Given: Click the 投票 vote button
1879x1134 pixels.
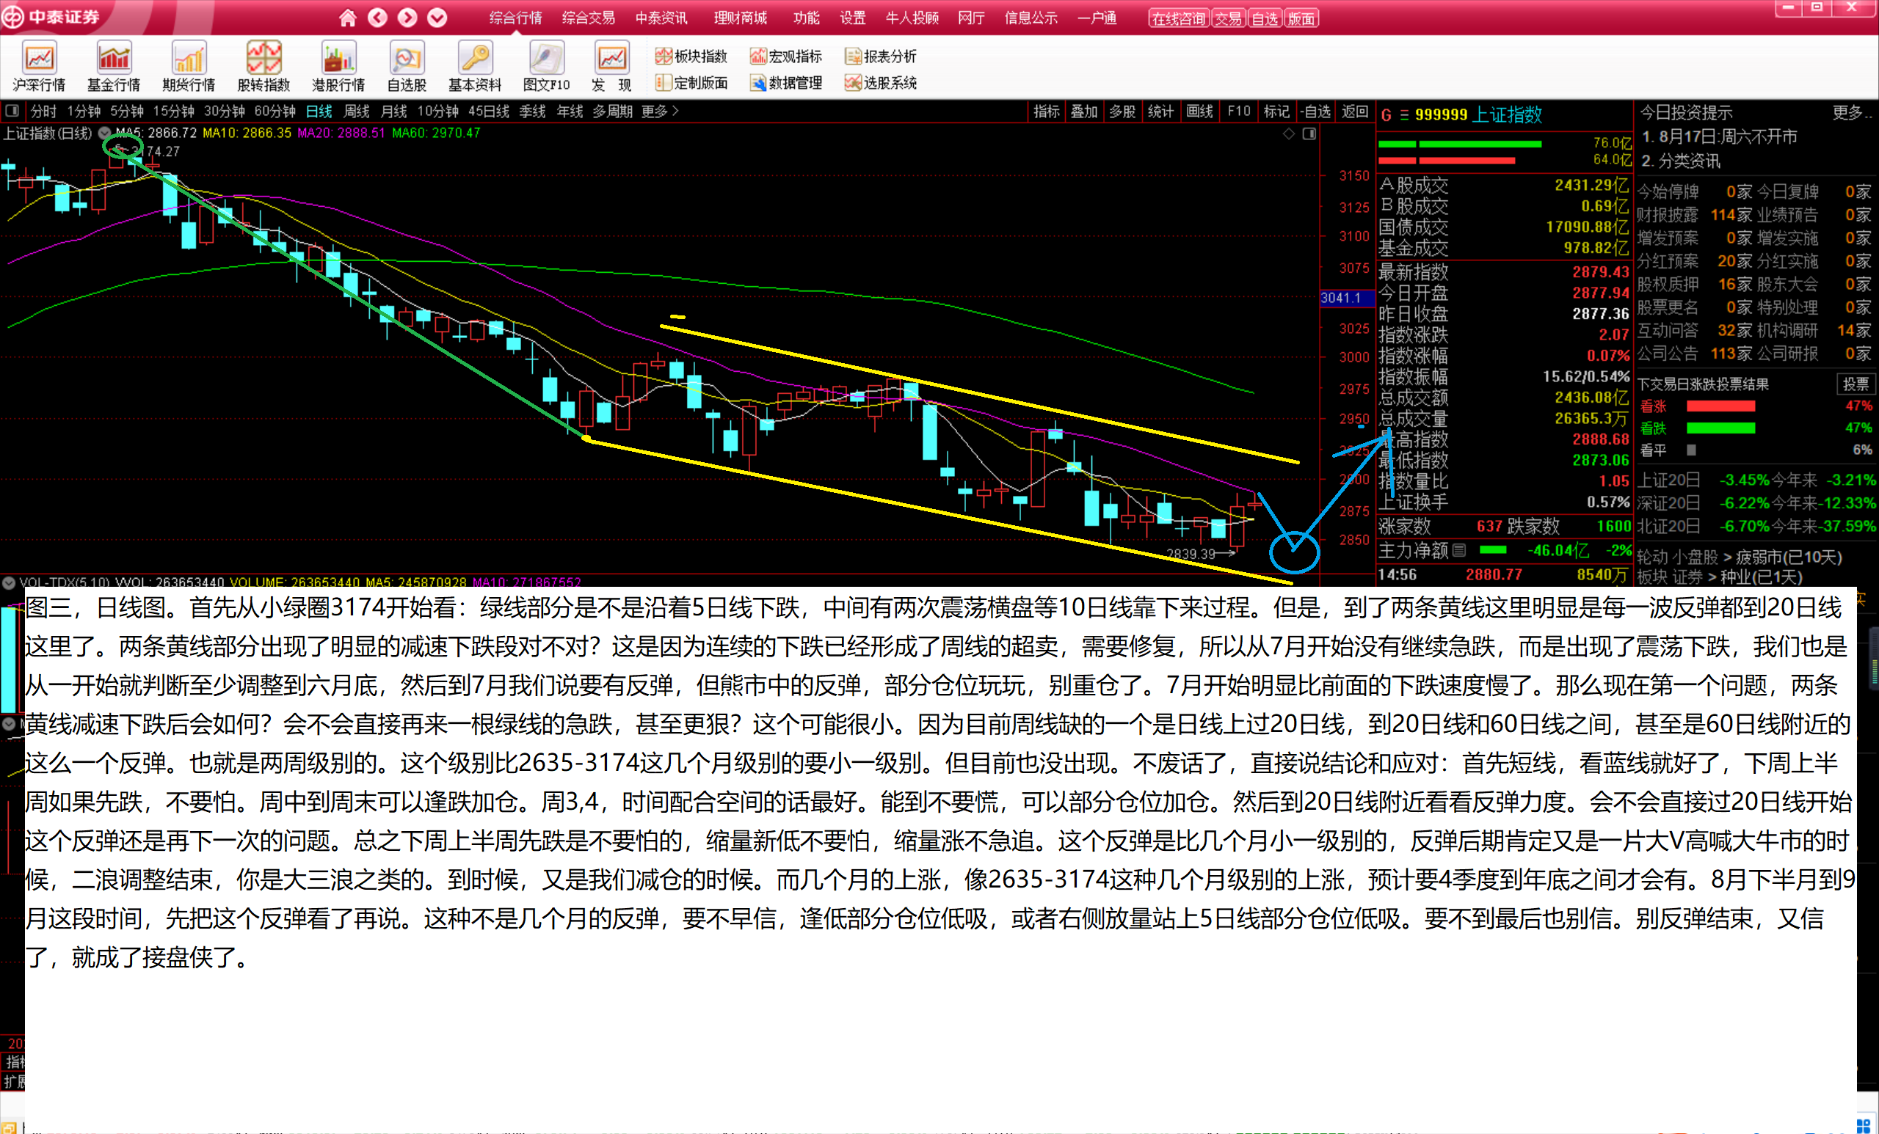Looking at the screenshot, I should pyautogui.click(x=1856, y=384).
